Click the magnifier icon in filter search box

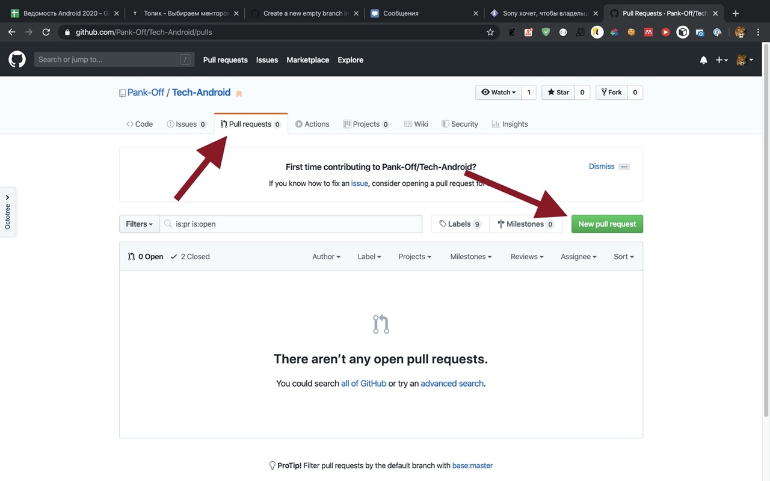point(168,224)
